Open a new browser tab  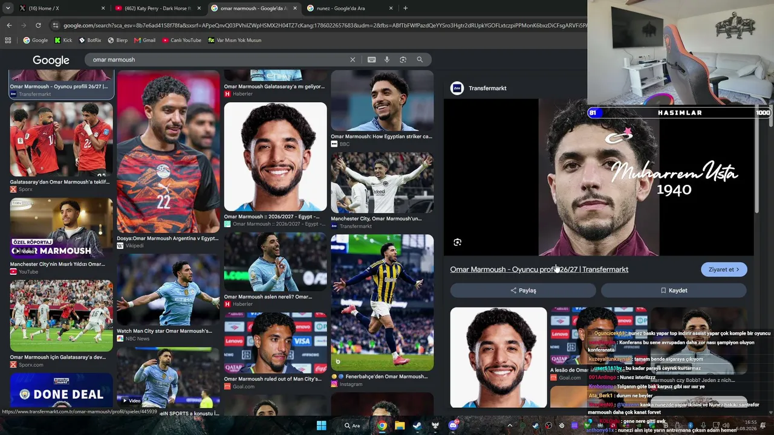click(x=405, y=8)
